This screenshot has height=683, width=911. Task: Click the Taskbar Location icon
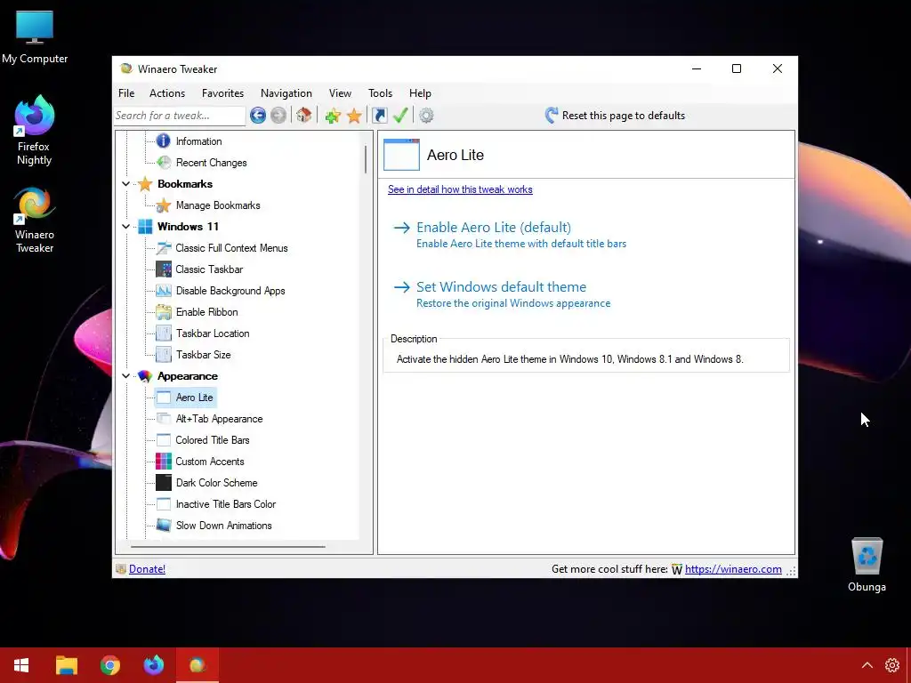click(164, 333)
